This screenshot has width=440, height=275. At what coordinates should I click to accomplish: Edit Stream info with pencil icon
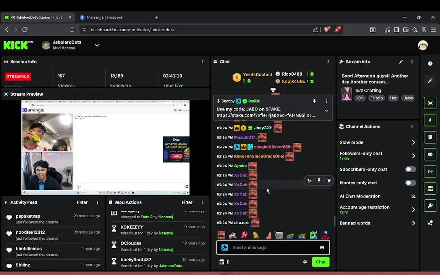401,62
